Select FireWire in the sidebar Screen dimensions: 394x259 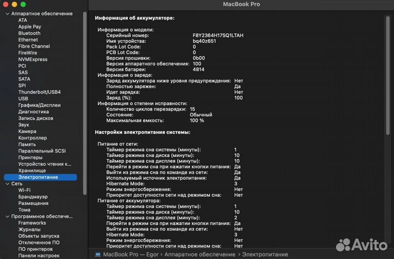(x=28, y=52)
